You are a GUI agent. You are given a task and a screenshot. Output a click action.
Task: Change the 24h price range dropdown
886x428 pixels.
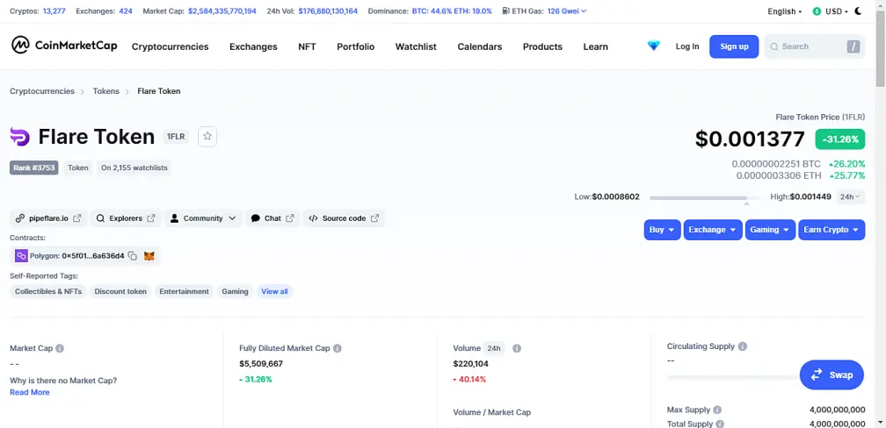(x=850, y=196)
